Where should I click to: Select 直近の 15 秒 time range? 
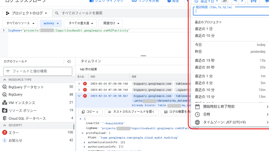(230, 60)
